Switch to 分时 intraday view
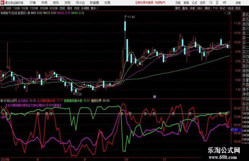The width and height of the screenshot is (249, 161). tap(8, 8)
